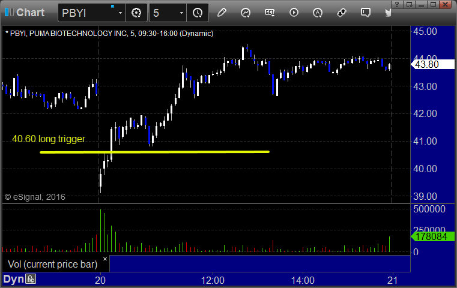Click the window dropdown options button
The height and width of the screenshot is (288, 457).
pos(410,4)
